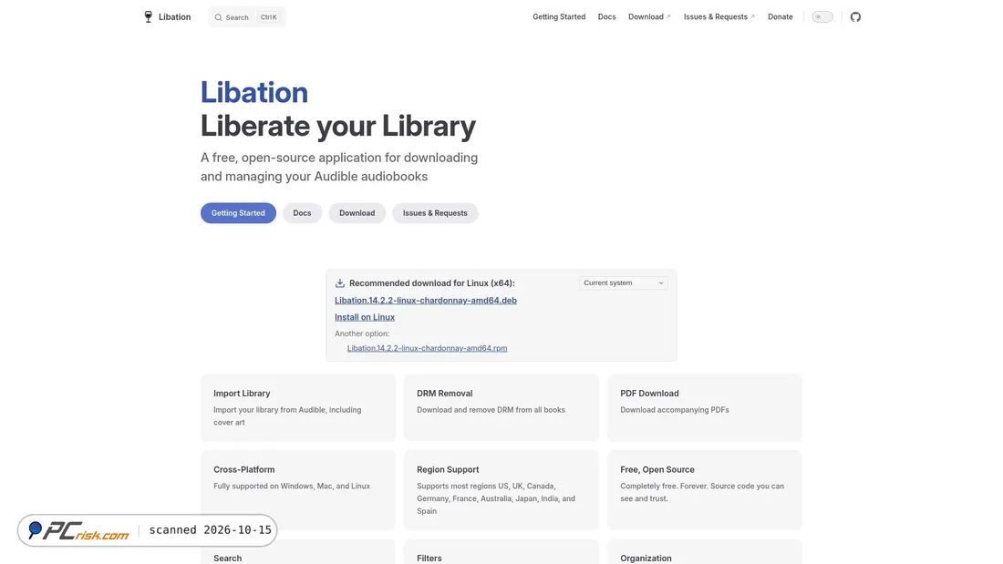Select the DRM Removal feature card
1003x564 pixels.
[x=501, y=407]
